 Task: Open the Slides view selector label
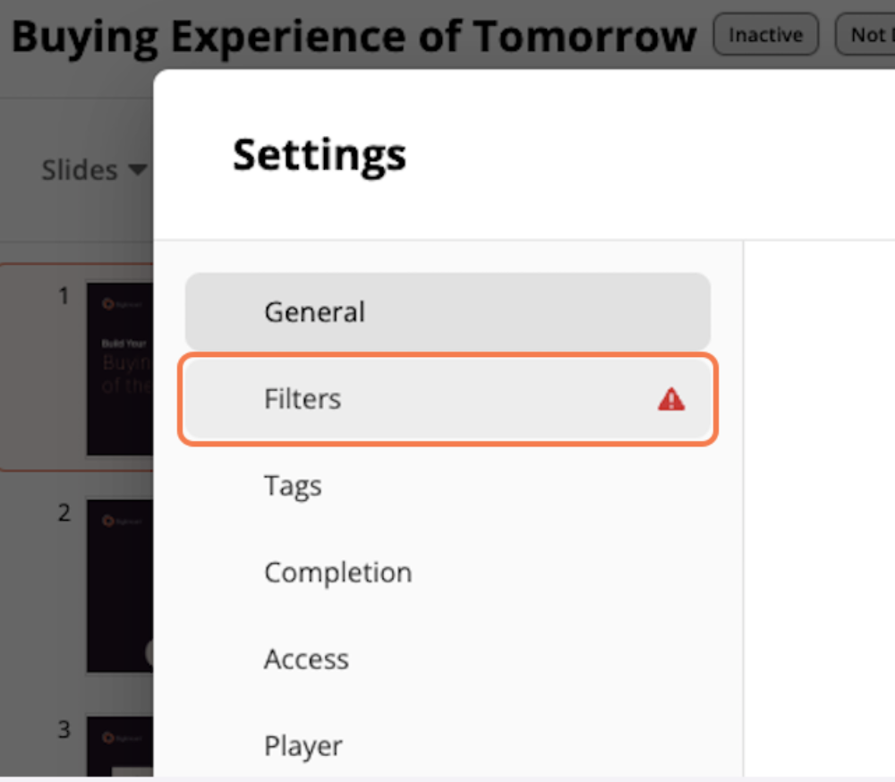(x=80, y=170)
